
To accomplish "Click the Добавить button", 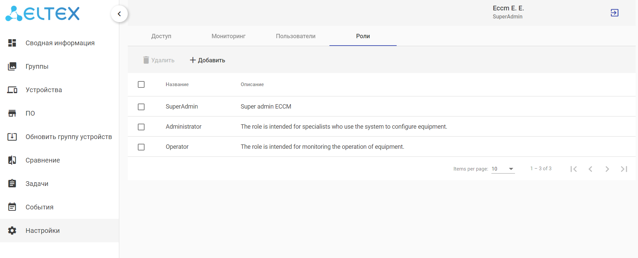I will coord(207,60).
